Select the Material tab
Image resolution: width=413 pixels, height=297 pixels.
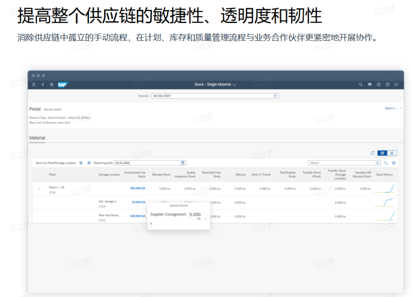coord(37,138)
